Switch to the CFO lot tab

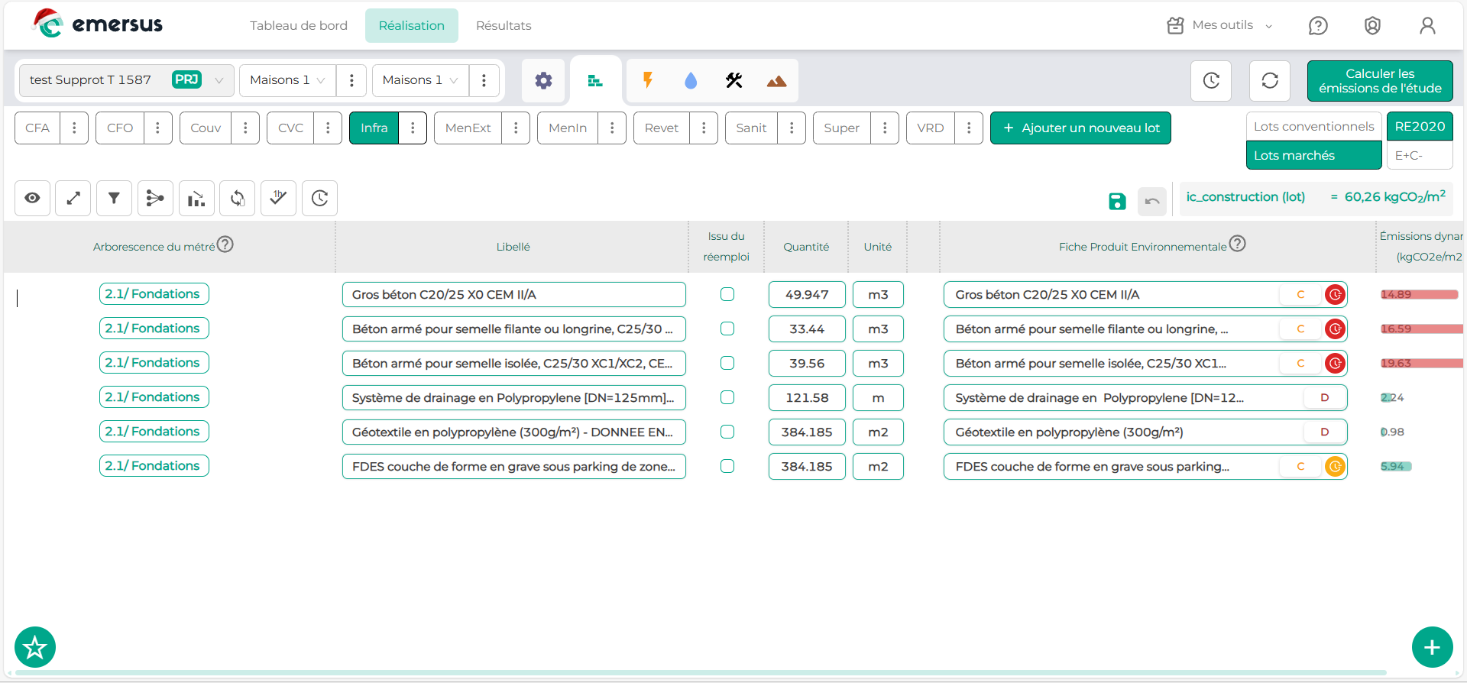point(120,128)
